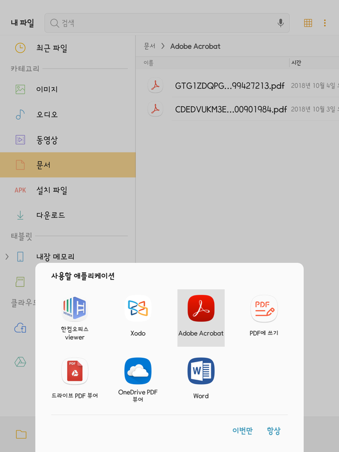Tap the 항상 (always) button
The height and width of the screenshot is (452, 339).
click(x=273, y=431)
